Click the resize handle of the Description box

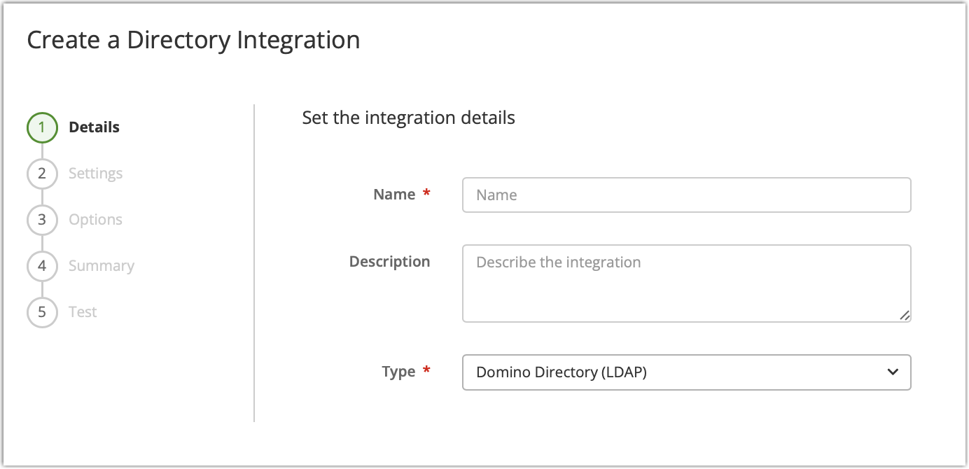tap(905, 316)
